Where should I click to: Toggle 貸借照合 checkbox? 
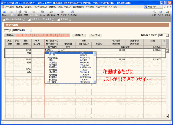coord(59,20)
